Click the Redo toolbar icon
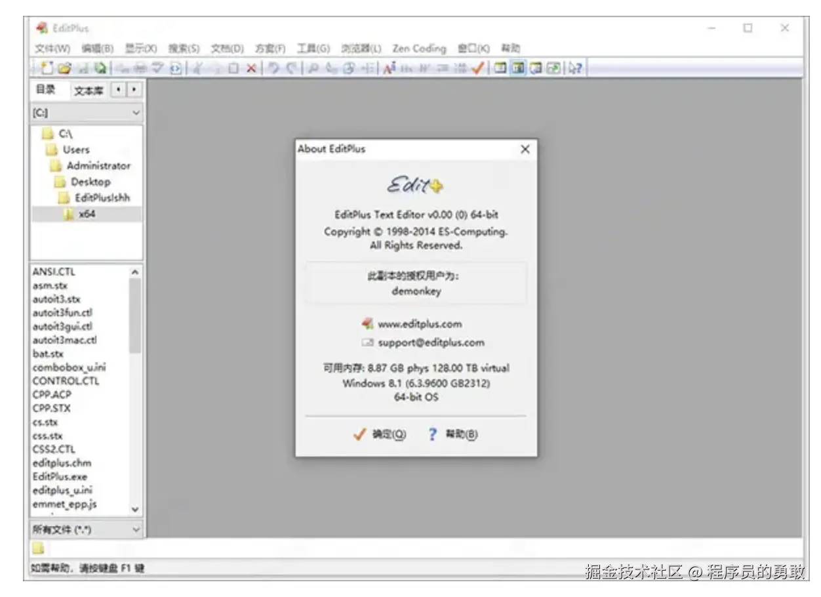Image resolution: width=821 pixels, height=597 pixels. click(x=292, y=68)
